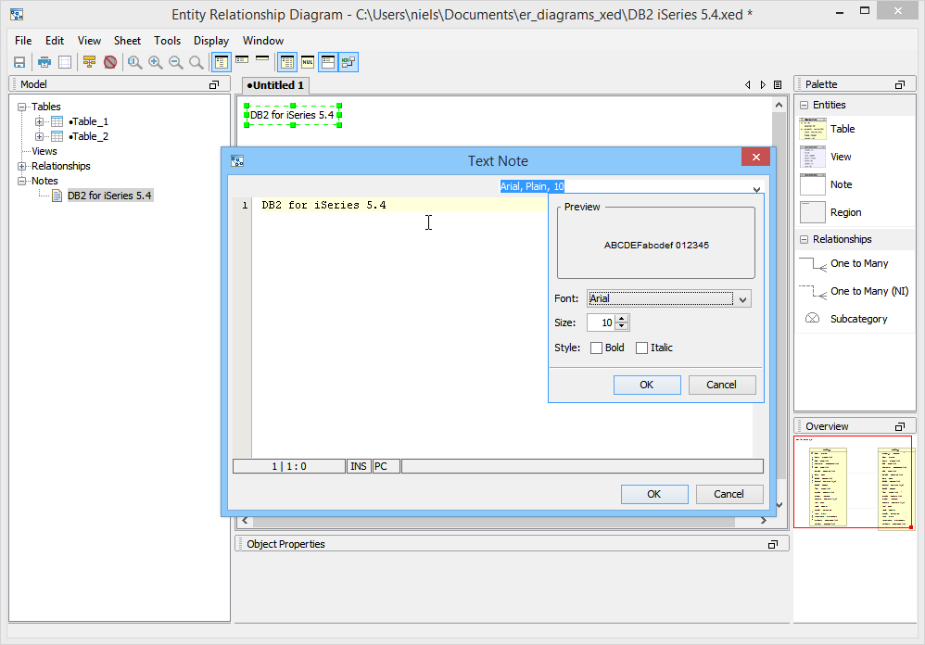Click the diagram horizontal scrollbar right arrow
The height and width of the screenshot is (645, 925).
(x=764, y=521)
